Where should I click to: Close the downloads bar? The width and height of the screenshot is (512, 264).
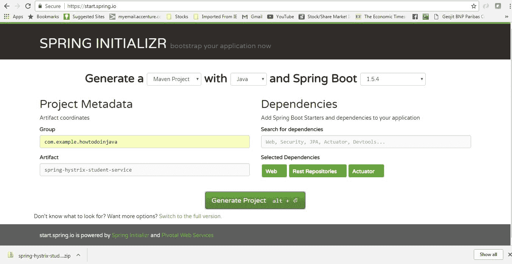510,255
